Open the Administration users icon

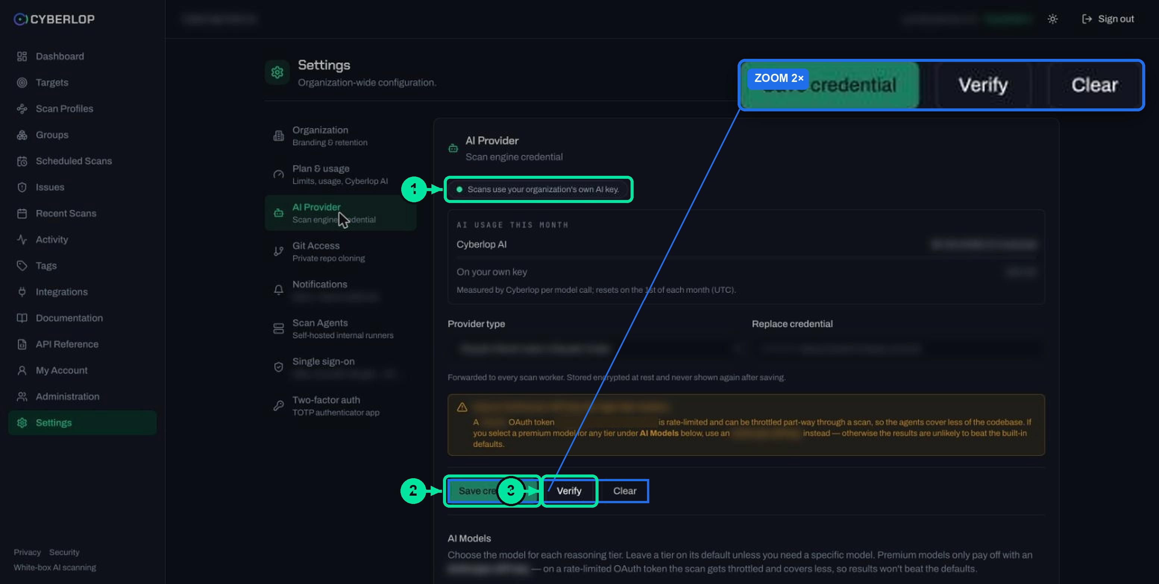pos(22,396)
